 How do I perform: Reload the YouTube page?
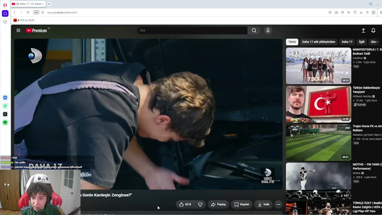pos(28,13)
